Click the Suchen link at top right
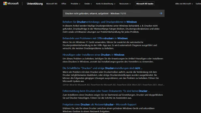Image resolution: width=201 pixels, height=113 pixels. [198, 4]
